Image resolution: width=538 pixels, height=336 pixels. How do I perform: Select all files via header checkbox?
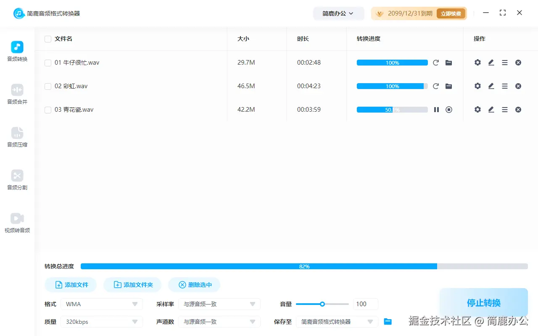47,39
